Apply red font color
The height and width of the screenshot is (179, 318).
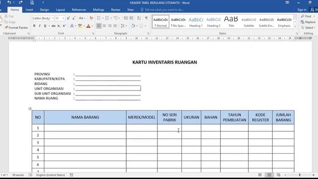tap(88, 26)
